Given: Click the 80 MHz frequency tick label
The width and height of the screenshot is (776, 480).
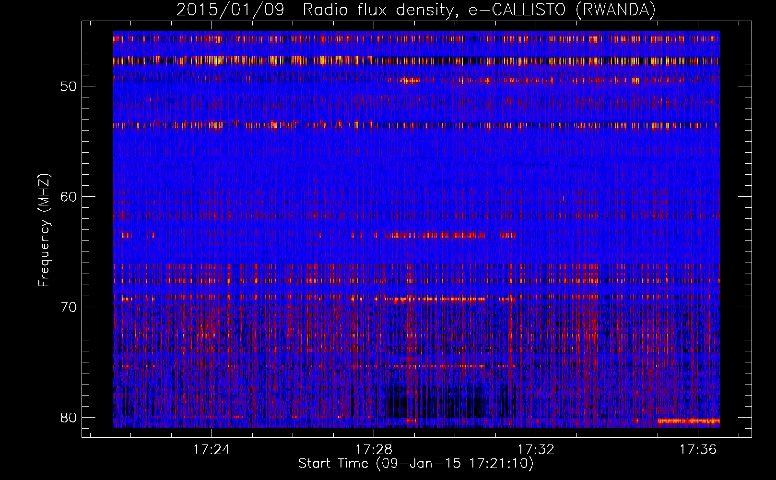Looking at the screenshot, I should pos(69,418).
